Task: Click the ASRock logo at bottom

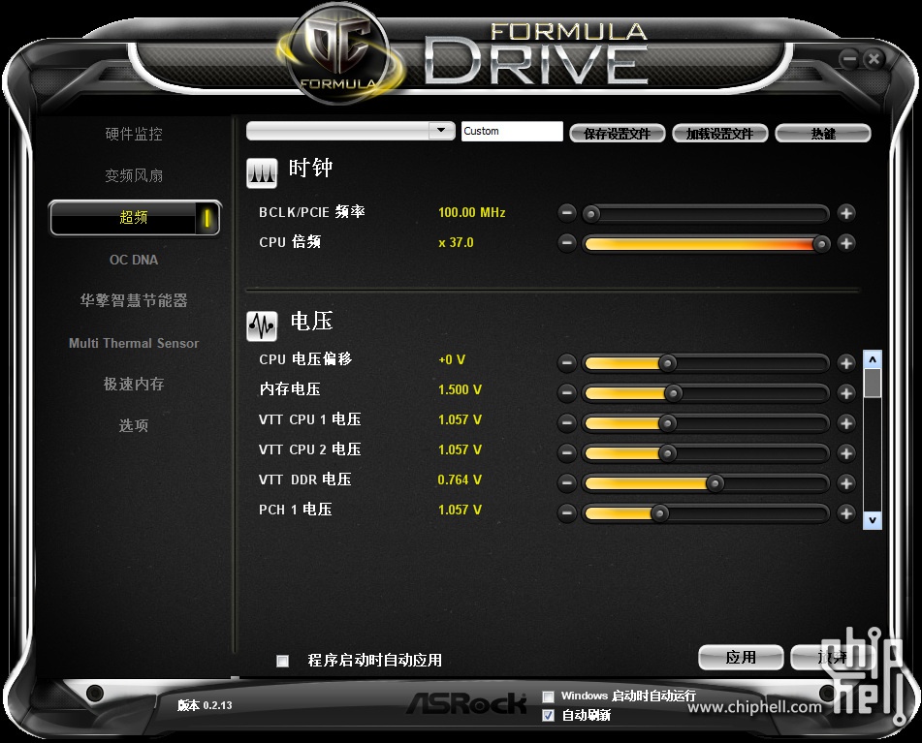Action: (x=467, y=703)
